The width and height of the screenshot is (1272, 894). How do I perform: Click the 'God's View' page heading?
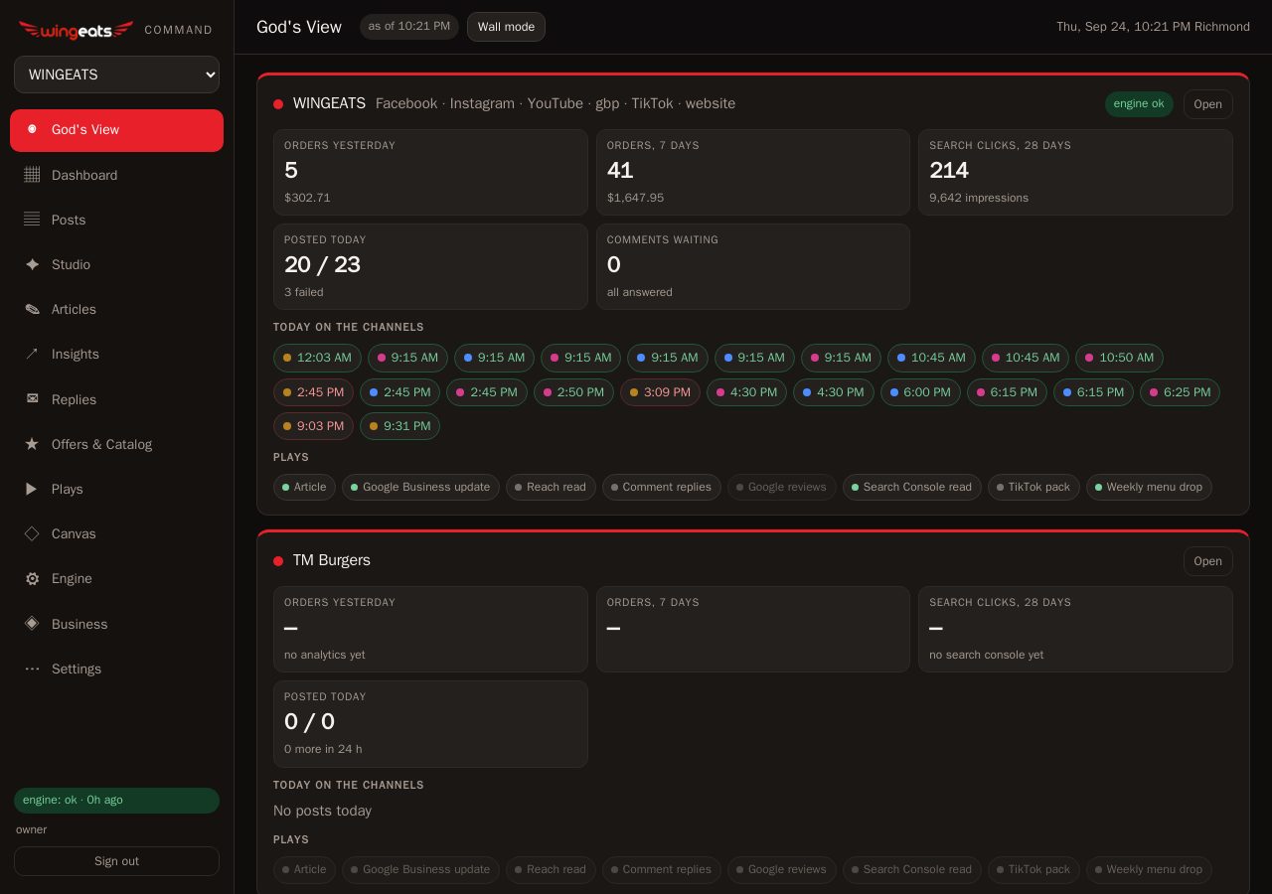[x=299, y=27]
